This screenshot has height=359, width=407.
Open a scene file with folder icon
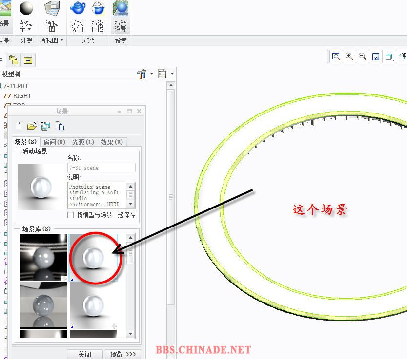[32, 126]
